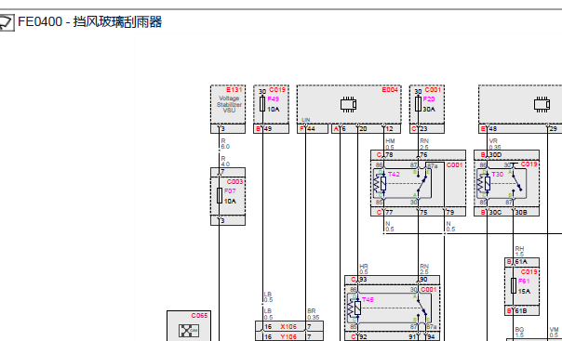Click the switch contact of relay T42

tap(421, 184)
